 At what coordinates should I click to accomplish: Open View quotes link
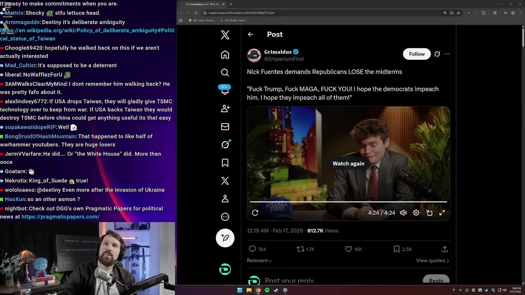pyautogui.click(x=432, y=261)
